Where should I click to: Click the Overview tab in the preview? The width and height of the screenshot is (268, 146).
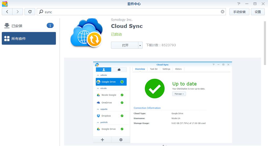pyautogui.click(x=140, y=69)
